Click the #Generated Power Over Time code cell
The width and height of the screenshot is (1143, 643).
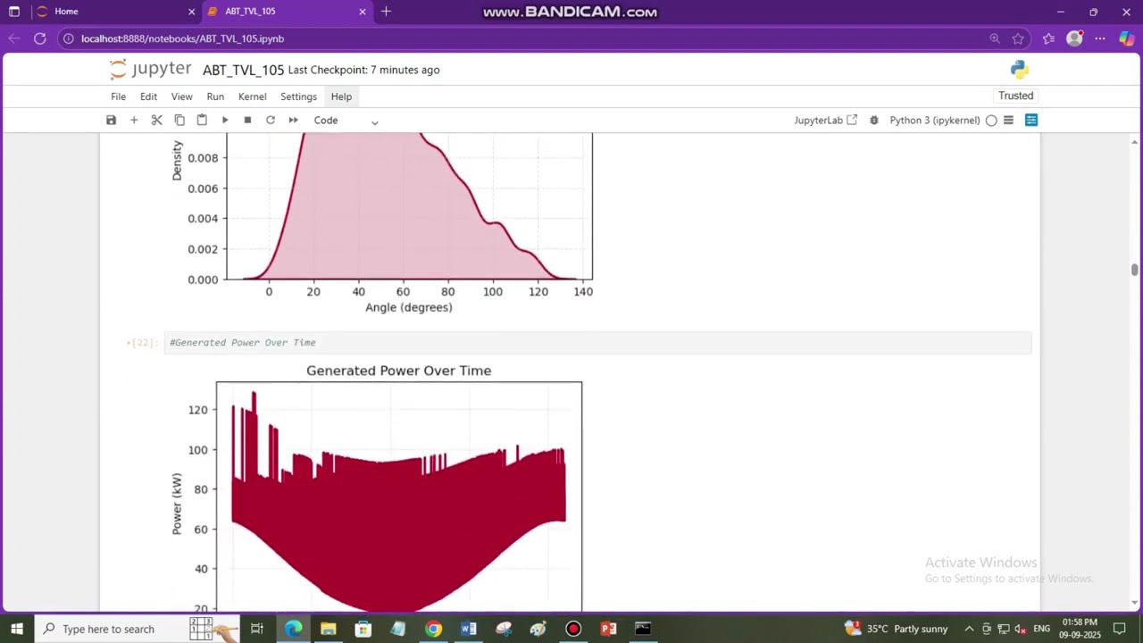597,343
